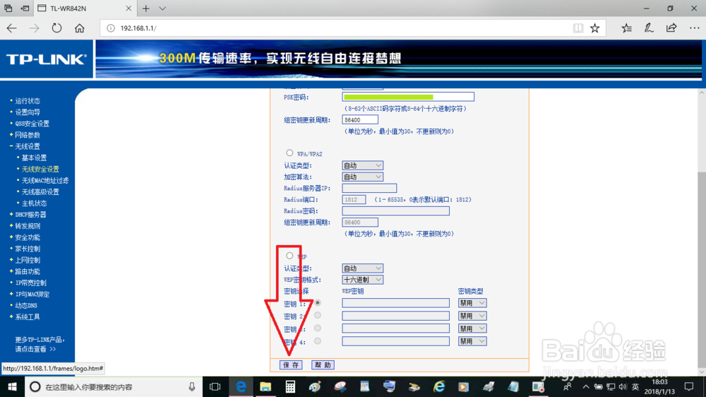706x397 pixels.
Task: Select key 1 radio button
Action: (x=318, y=303)
